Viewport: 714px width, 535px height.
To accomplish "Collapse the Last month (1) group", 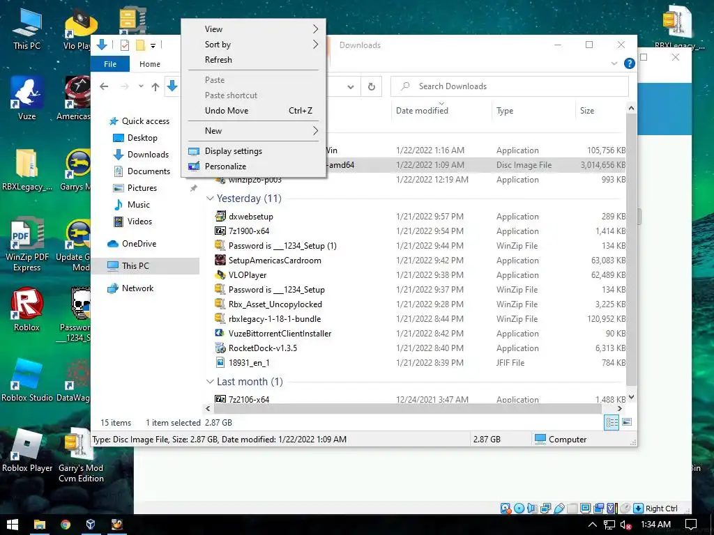I will click(210, 381).
